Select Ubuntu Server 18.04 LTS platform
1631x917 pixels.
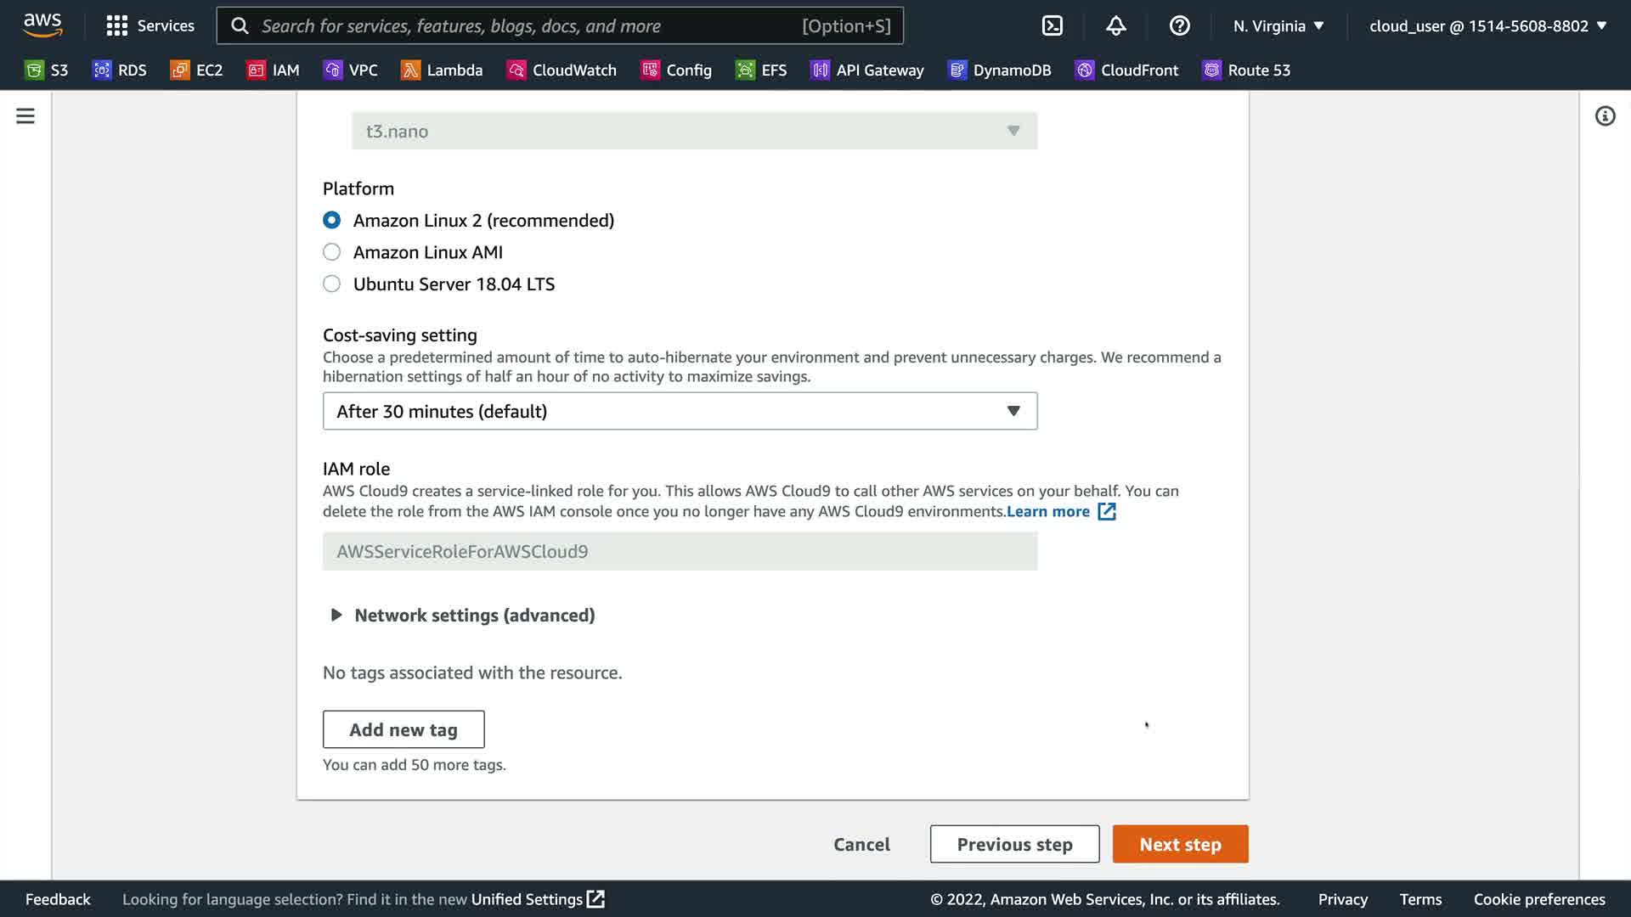click(x=332, y=284)
